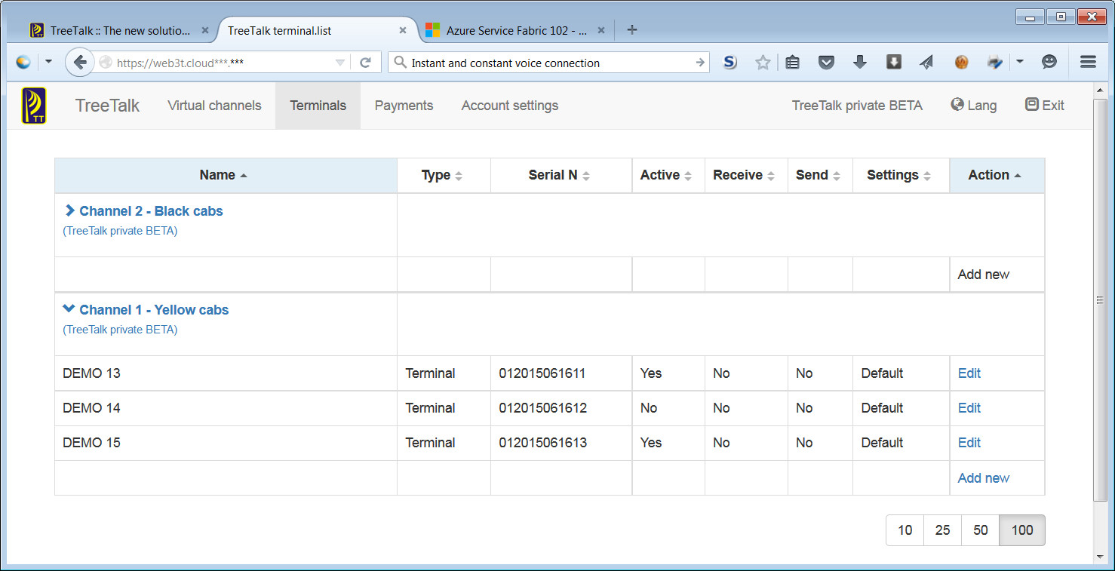
Task: Sort table by Serial N column
Action: pyautogui.click(x=561, y=175)
